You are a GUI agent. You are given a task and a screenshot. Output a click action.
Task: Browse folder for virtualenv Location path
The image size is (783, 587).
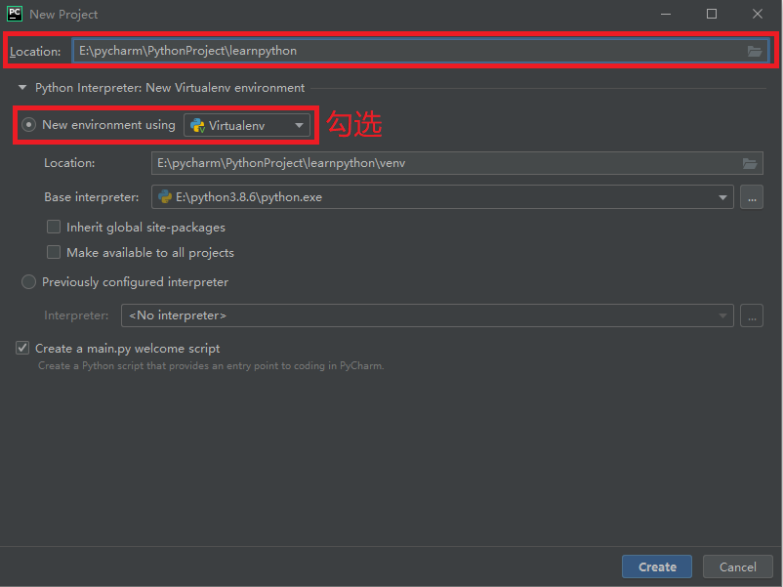750,163
